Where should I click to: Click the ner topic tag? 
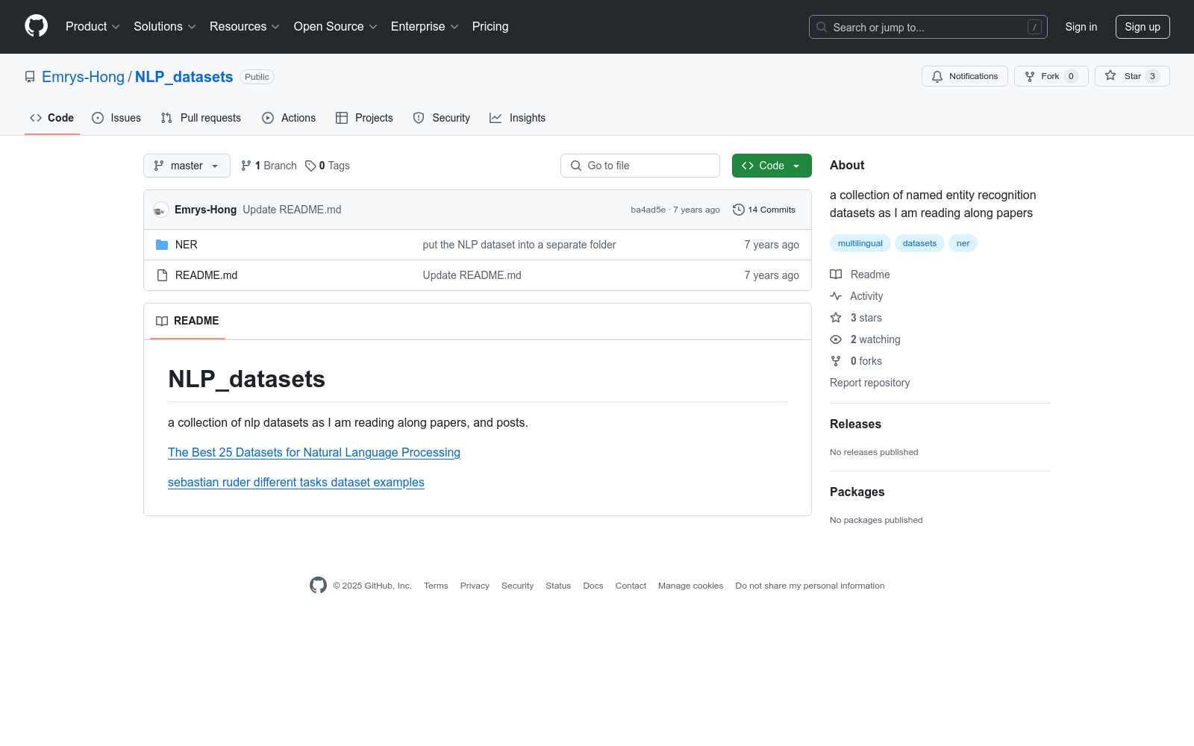click(963, 243)
